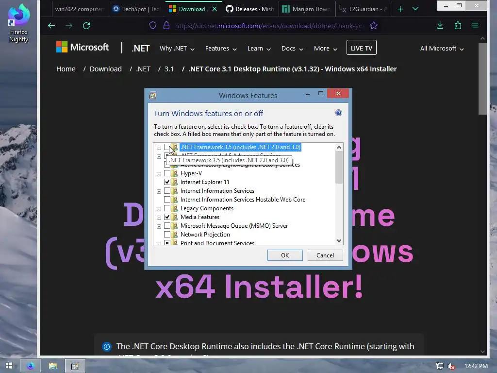Expand .NET Framework 3.5 tree node
The height and width of the screenshot is (373, 497).
click(x=159, y=148)
